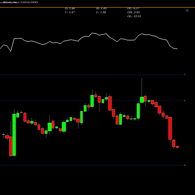Click the 12 price axis label
Screen dimensions: 195x195
187,11
